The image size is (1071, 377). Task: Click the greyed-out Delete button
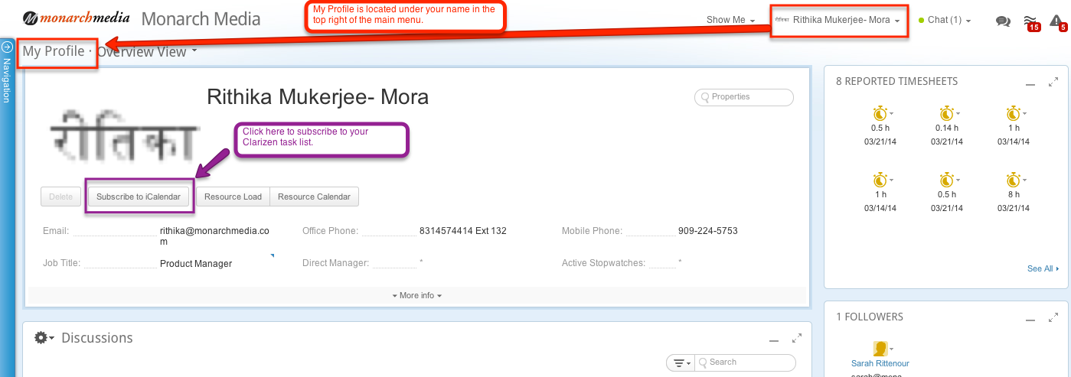(x=60, y=197)
